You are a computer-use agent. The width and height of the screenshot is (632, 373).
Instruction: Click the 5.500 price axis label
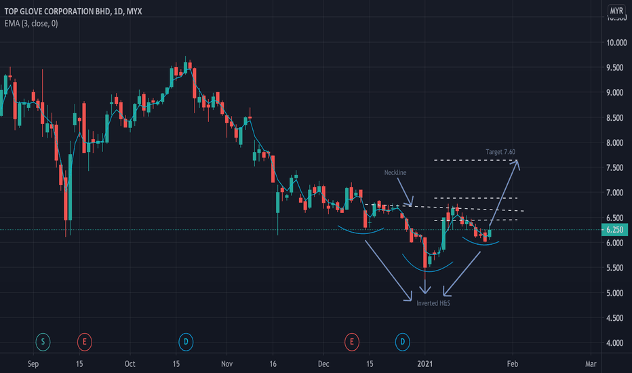pos(616,268)
